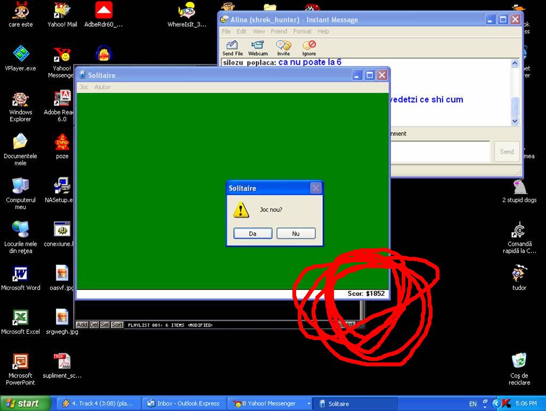Click the Ignore icon in Instant Message
The width and height of the screenshot is (546, 411).
pos(309,48)
